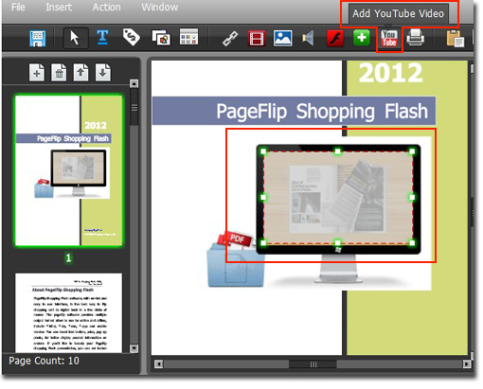Click the clipboard paste icon
Viewport: 483px width, 389px height.
coord(455,39)
